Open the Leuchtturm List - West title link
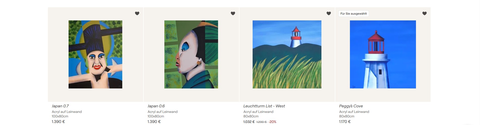Image resolution: width=480 pixels, height=125 pixels. [264, 106]
